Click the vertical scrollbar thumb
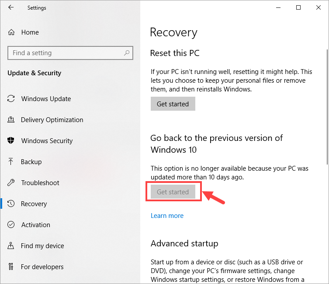The width and height of the screenshot is (329, 284). (x=327, y=107)
